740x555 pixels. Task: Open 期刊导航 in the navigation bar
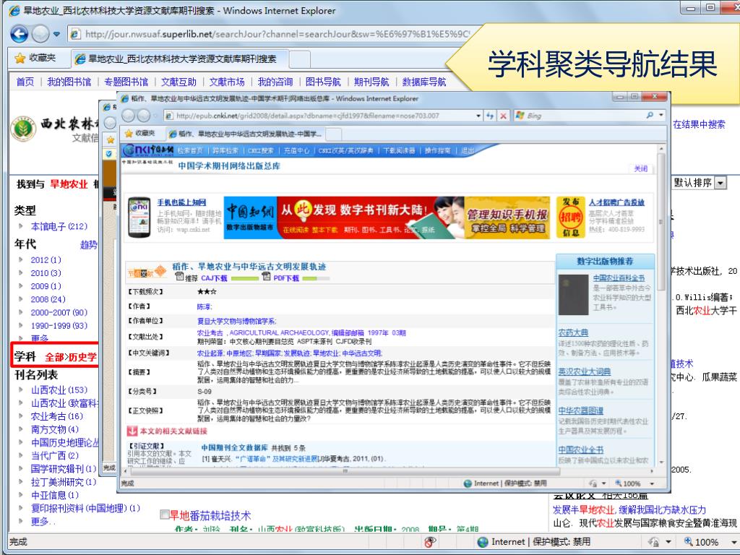371,82
